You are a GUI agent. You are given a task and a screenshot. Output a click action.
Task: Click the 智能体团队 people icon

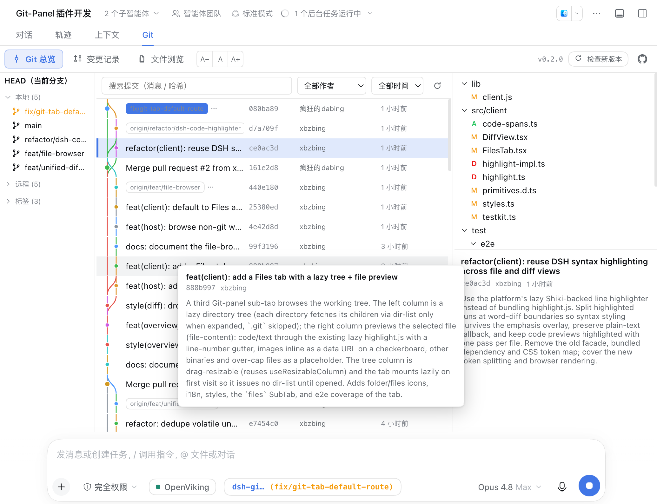[x=176, y=13]
